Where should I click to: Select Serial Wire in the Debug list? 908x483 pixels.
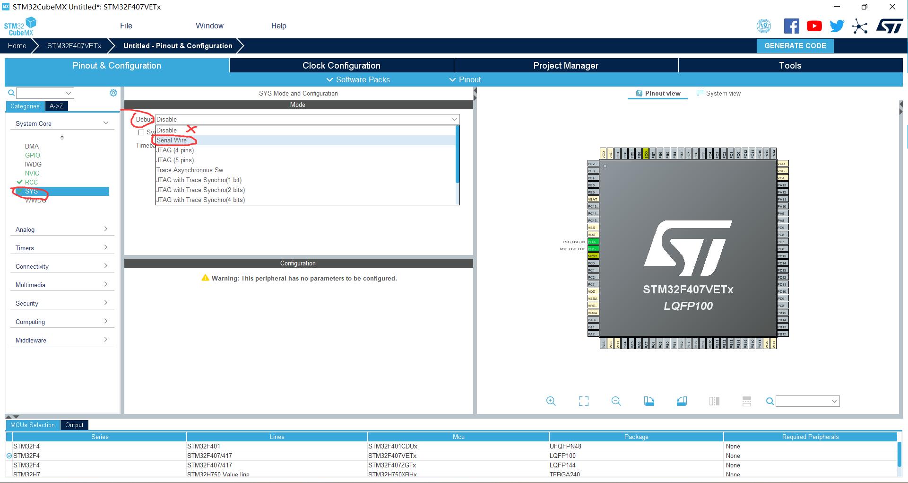coord(172,140)
